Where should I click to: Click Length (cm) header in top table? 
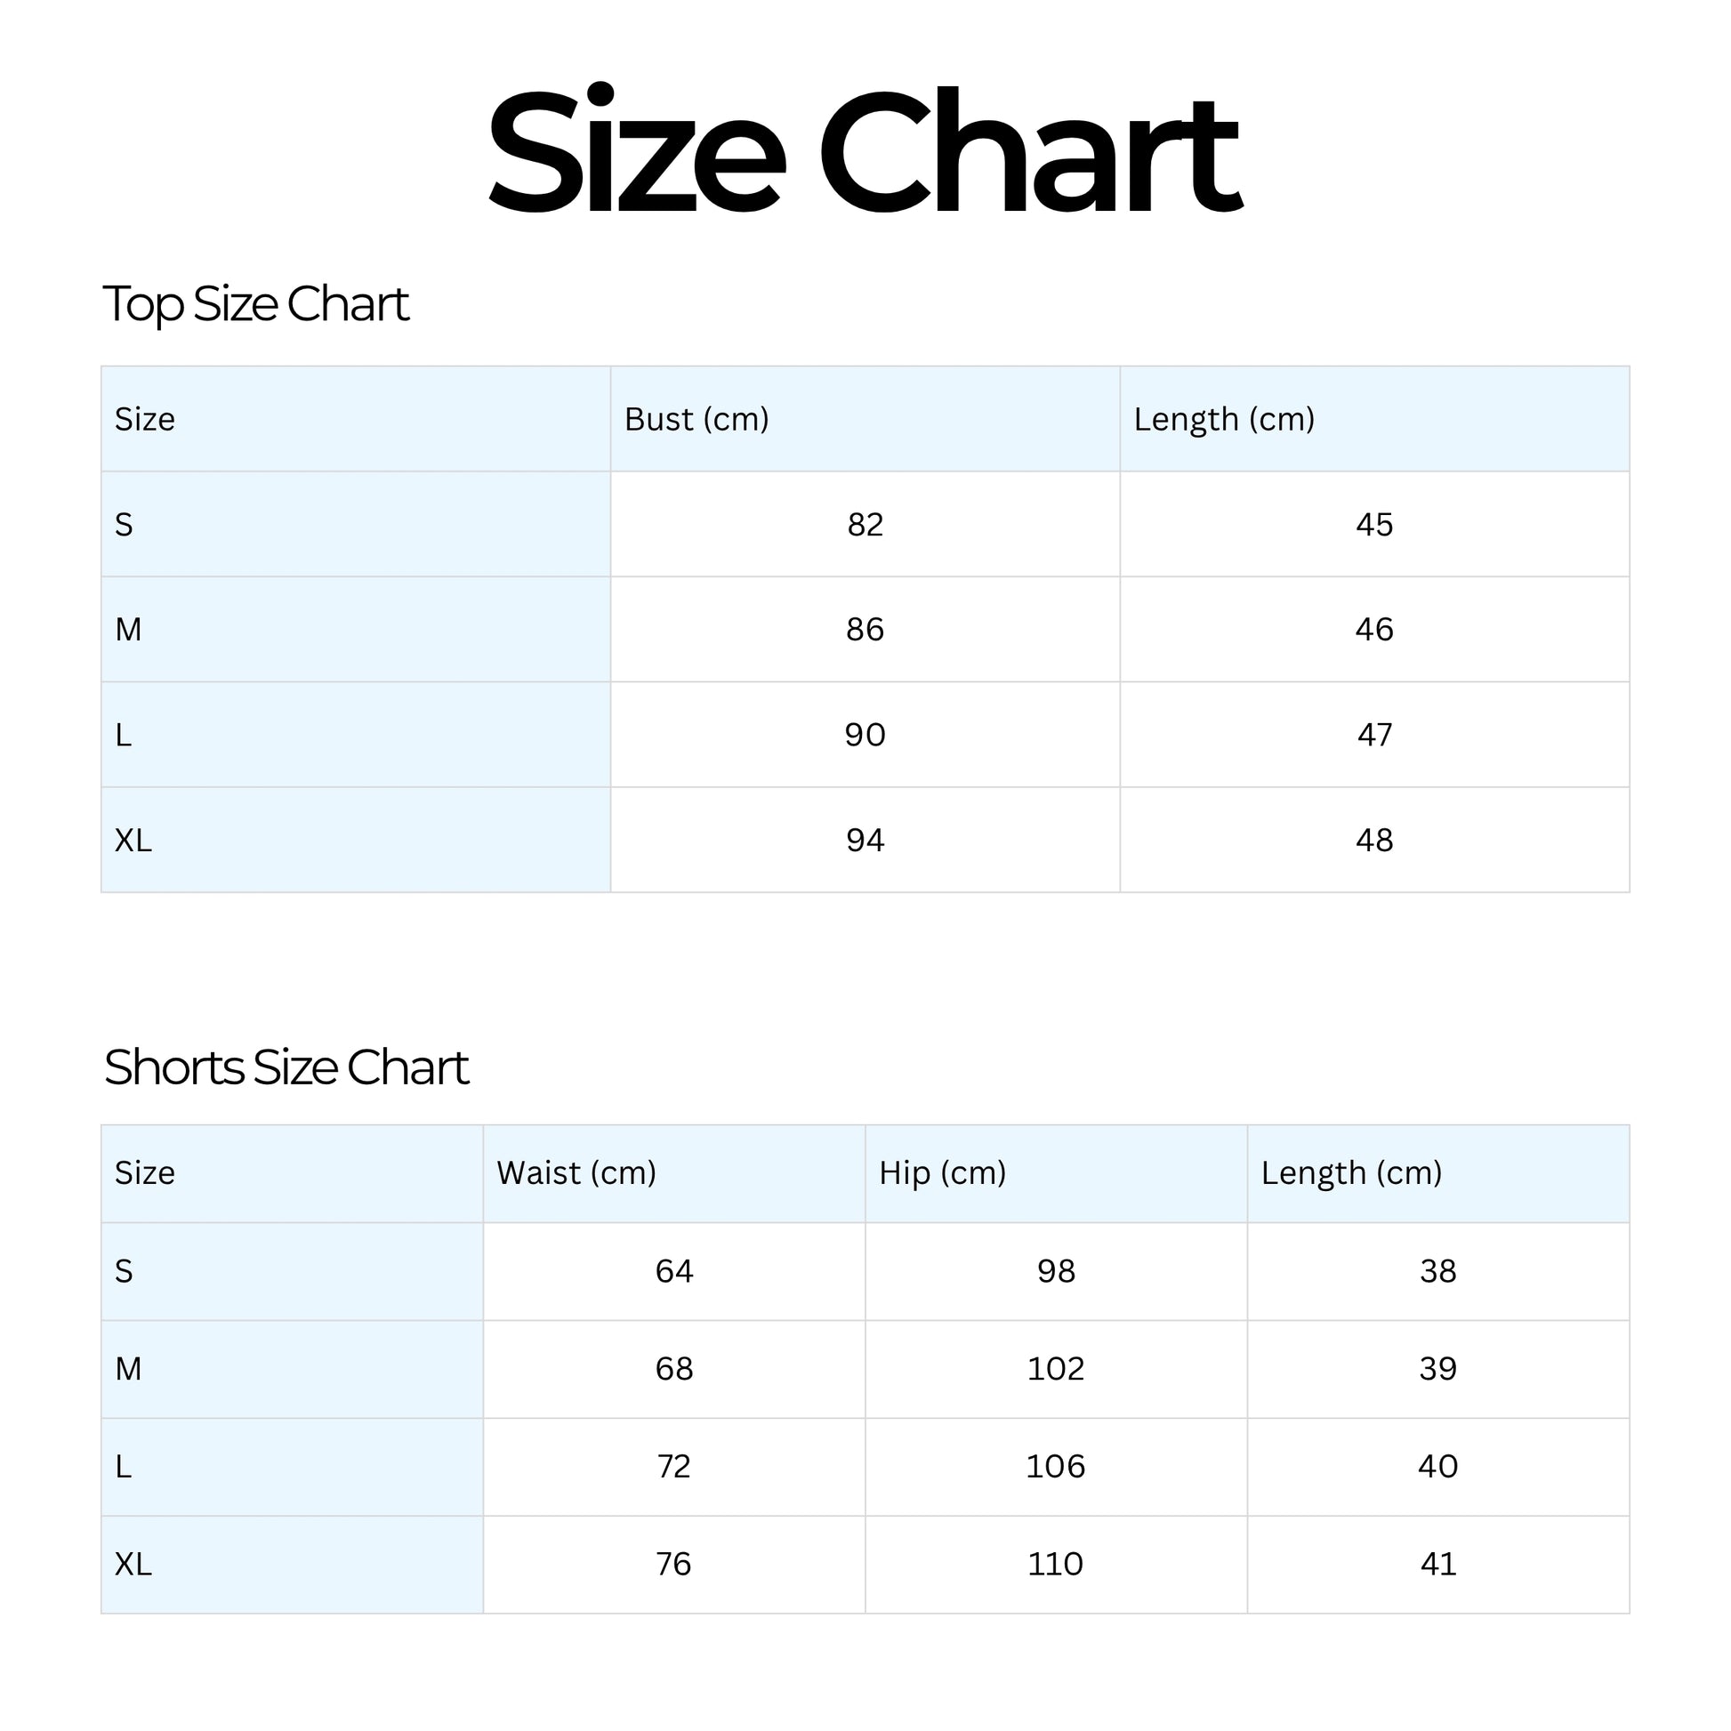[1224, 419]
